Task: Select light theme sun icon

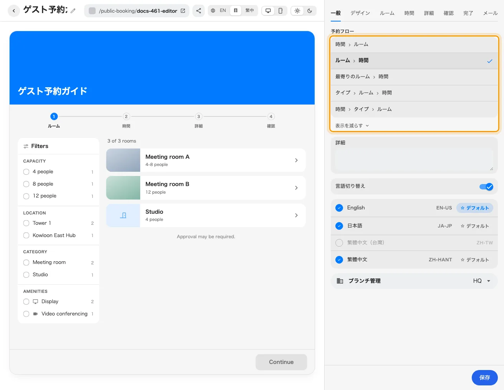Action: coord(297,11)
